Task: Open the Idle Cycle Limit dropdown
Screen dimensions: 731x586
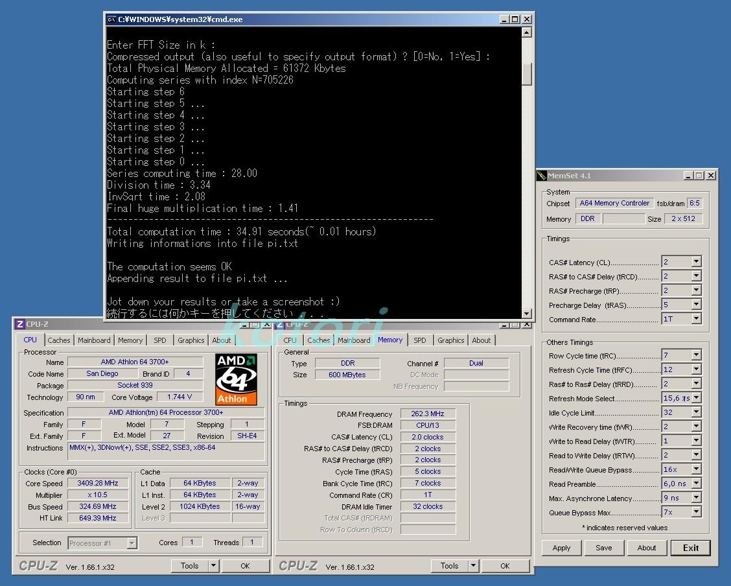Action: coord(696,412)
